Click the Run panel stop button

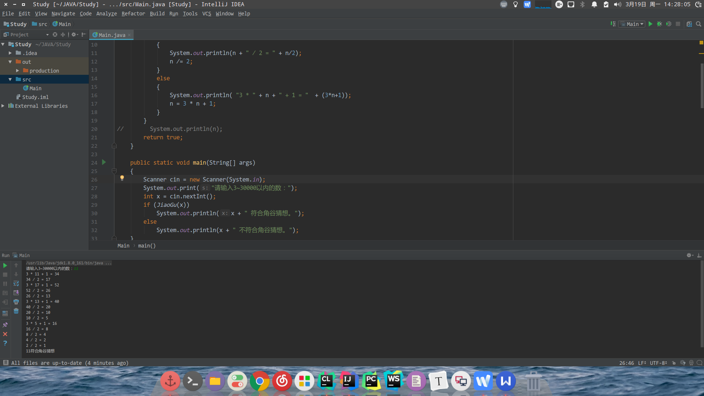[x=5, y=275]
